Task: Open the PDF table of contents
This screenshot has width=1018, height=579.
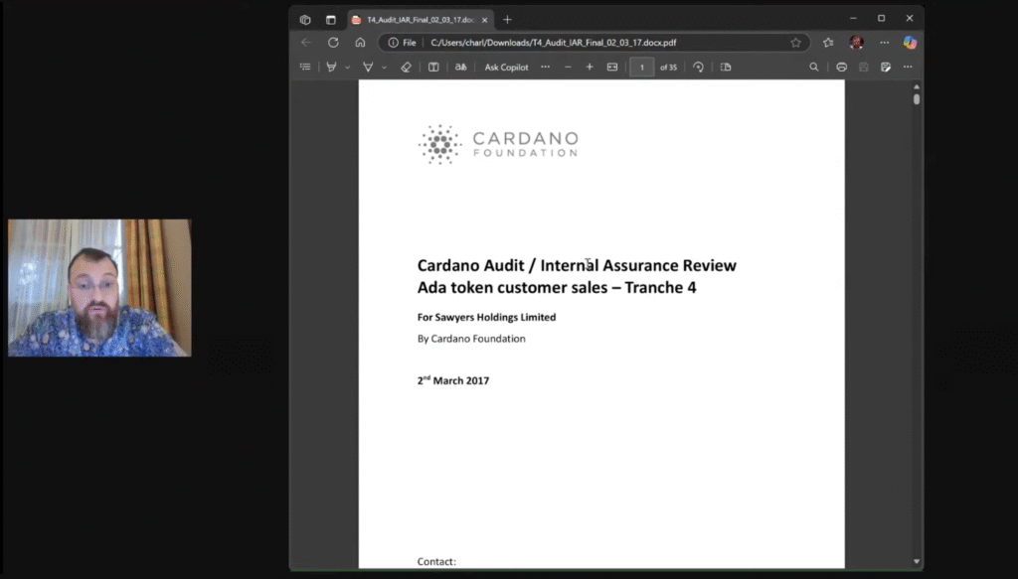Action: pos(305,68)
